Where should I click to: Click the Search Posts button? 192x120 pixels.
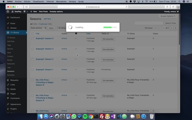click(171, 23)
